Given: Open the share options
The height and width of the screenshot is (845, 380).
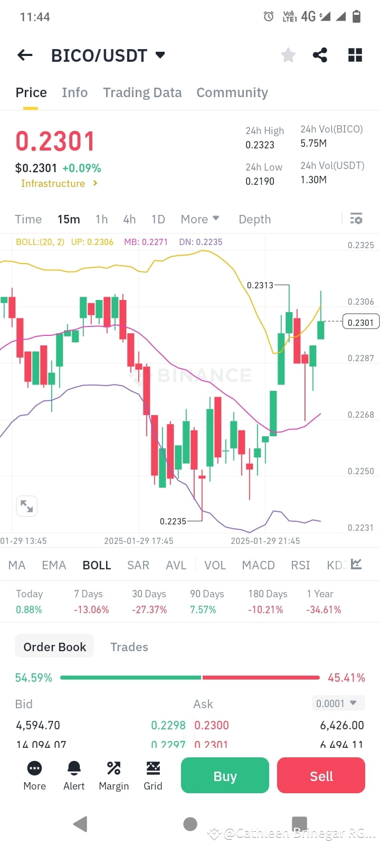Looking at the screenshot, I should pos(319,54).
